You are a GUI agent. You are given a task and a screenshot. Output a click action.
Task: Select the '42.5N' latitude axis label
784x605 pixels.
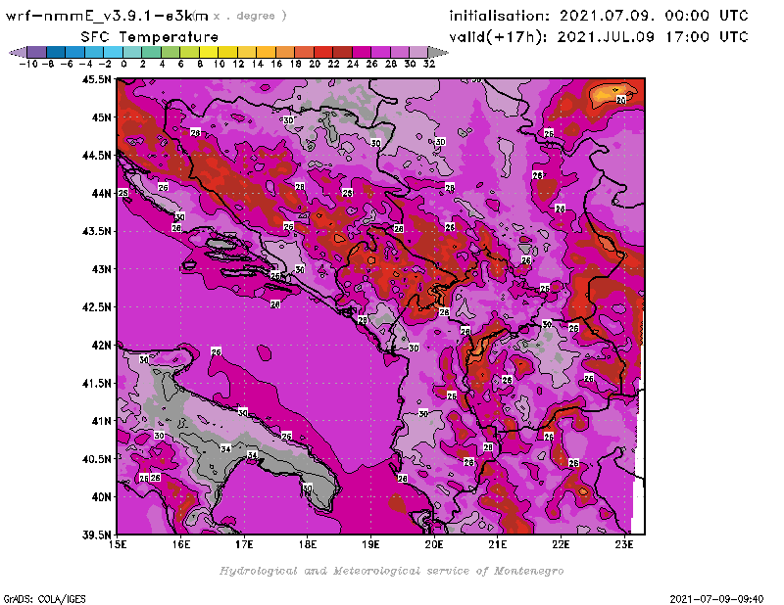point(96,307)
